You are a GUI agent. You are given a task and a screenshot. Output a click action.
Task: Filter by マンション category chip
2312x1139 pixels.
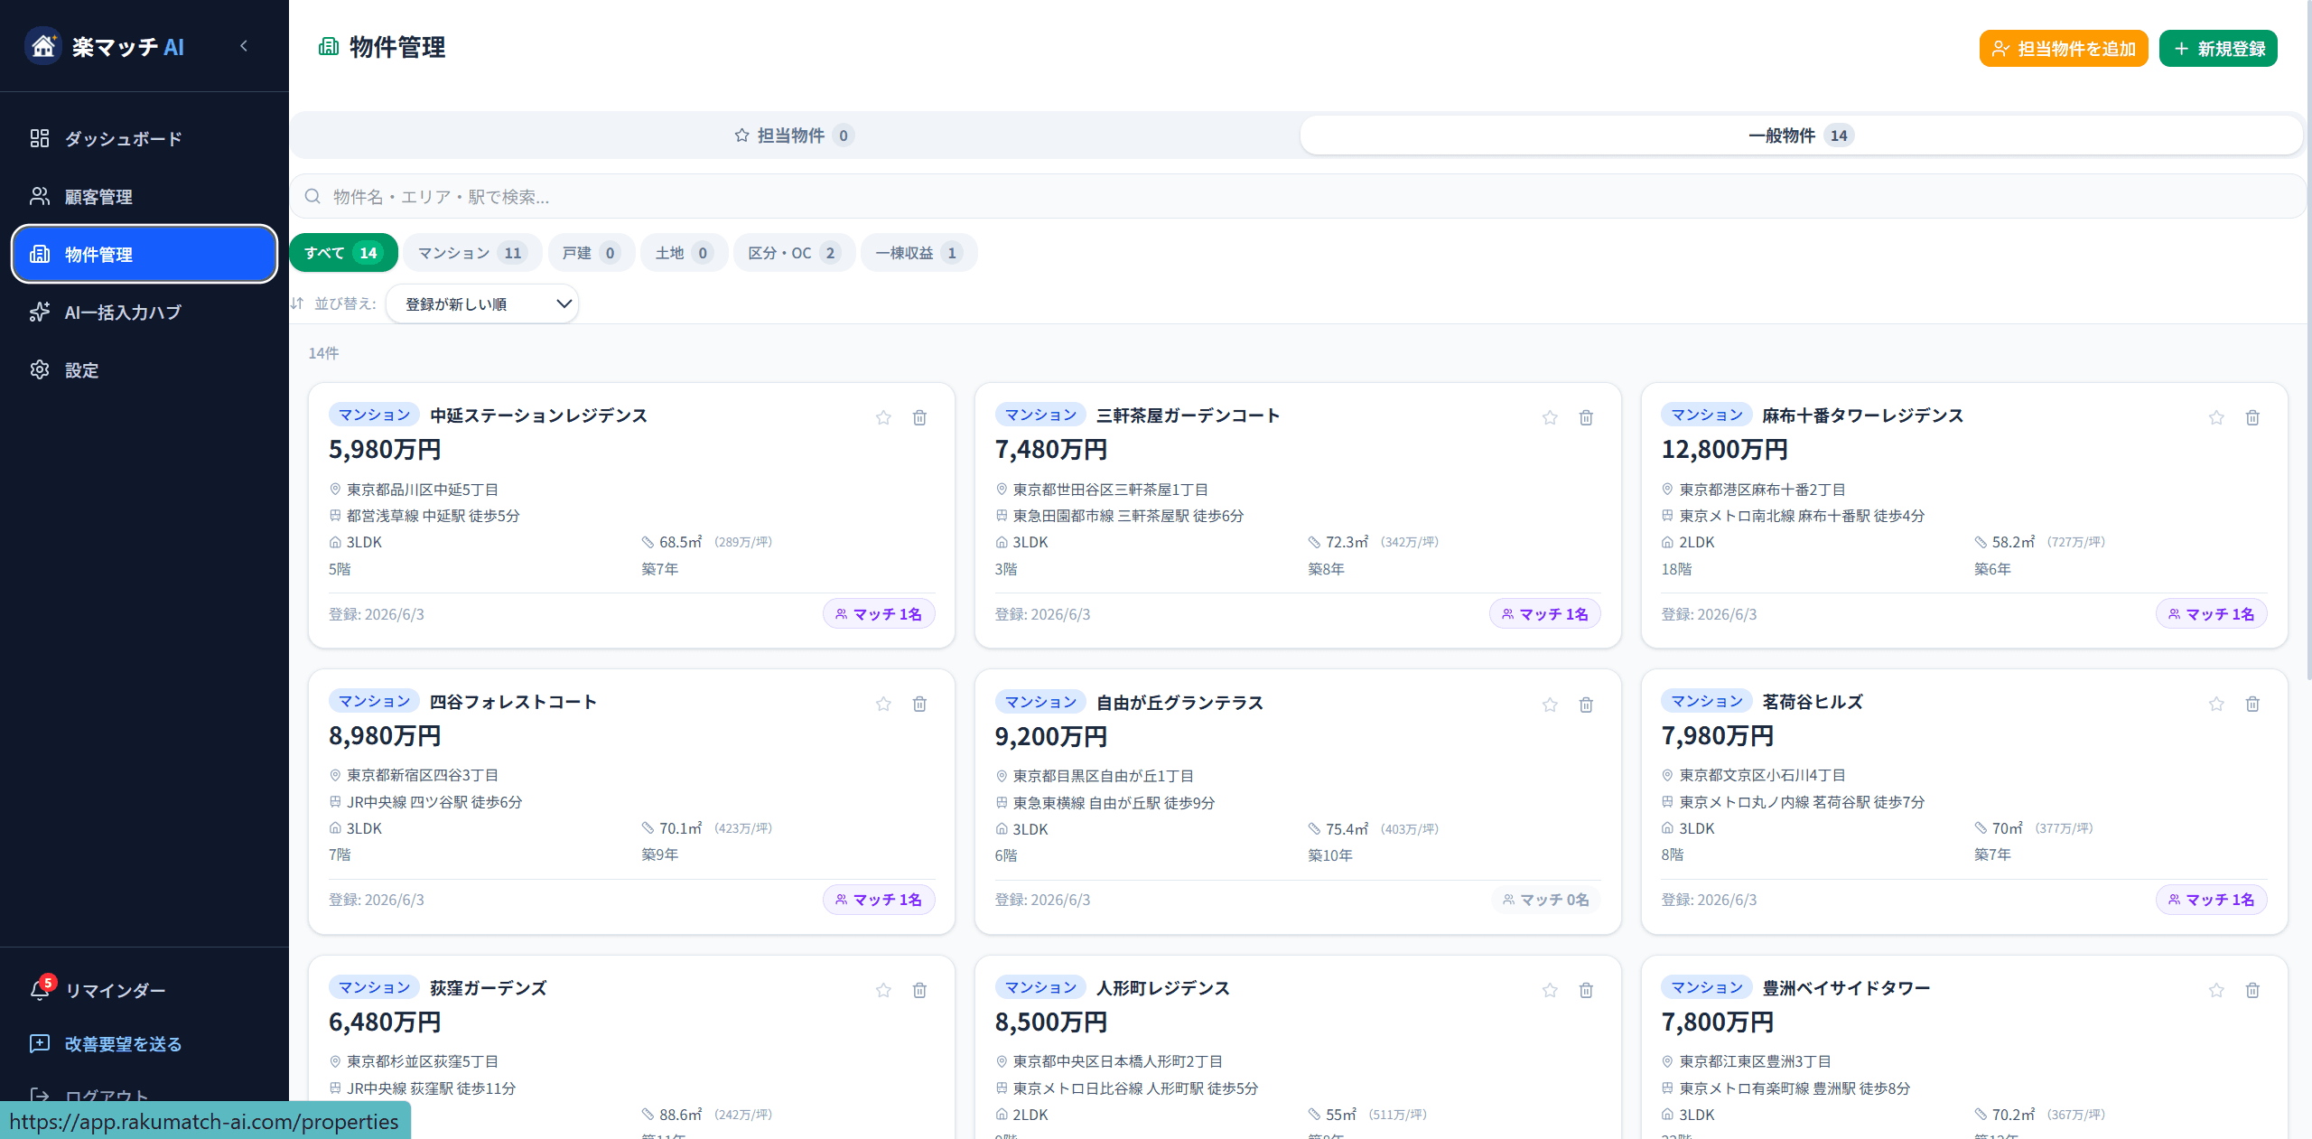click(x=471, y=253)
